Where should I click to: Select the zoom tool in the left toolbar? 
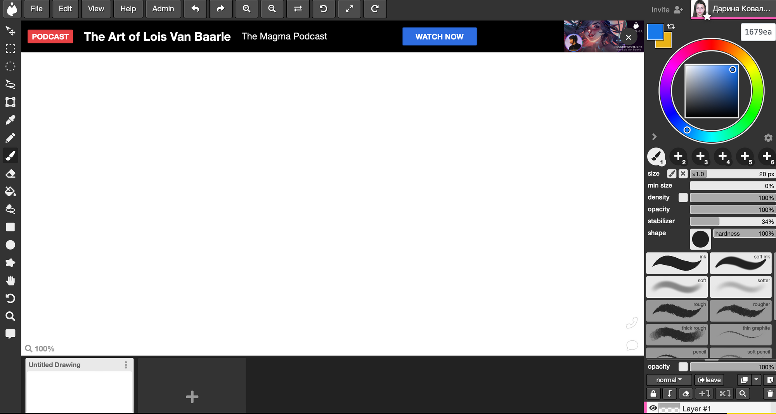(x=10, y=316)
